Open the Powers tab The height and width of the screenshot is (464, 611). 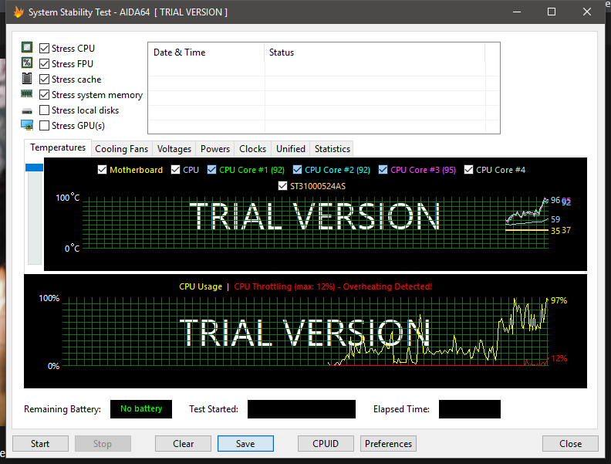point(215,149)
